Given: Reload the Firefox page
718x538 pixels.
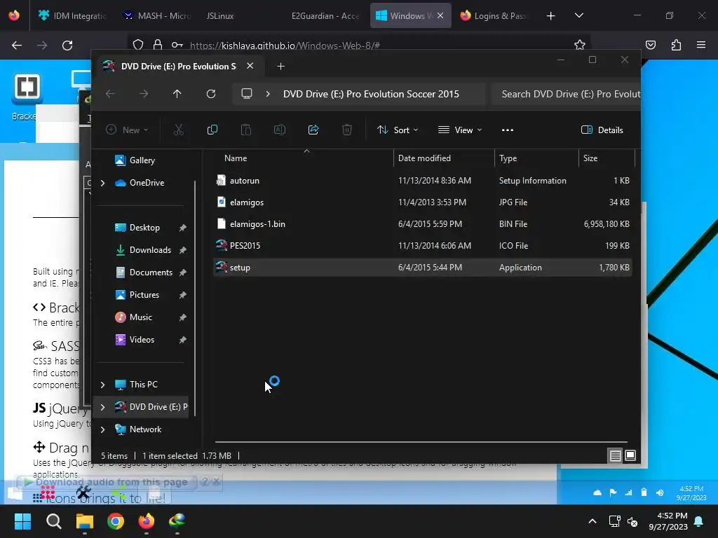Looking at the screenshot, I should (x=67, y=46).
